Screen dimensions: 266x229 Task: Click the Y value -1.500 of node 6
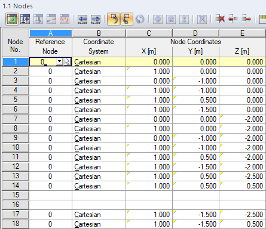coord(195,110)
